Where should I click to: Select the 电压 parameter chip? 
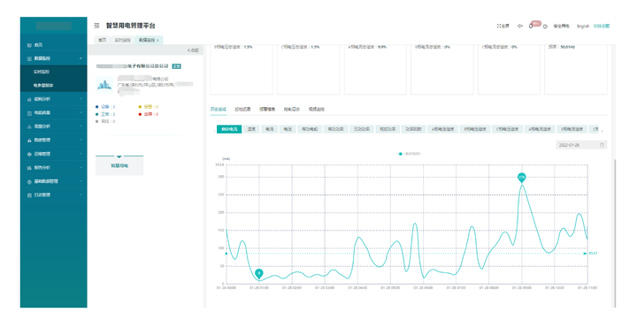coord(288,129)
